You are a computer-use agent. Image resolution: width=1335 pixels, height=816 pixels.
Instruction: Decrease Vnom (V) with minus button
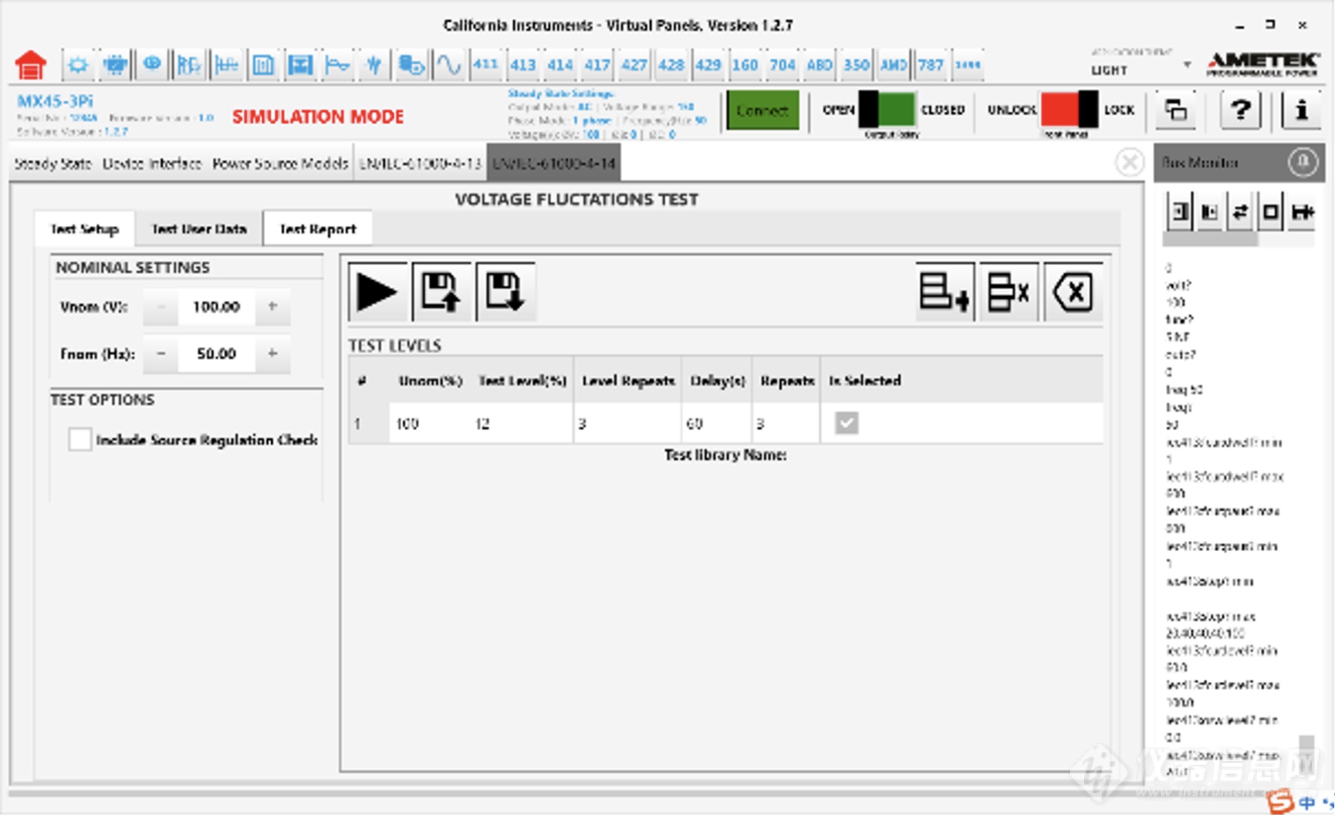point(161,307)
